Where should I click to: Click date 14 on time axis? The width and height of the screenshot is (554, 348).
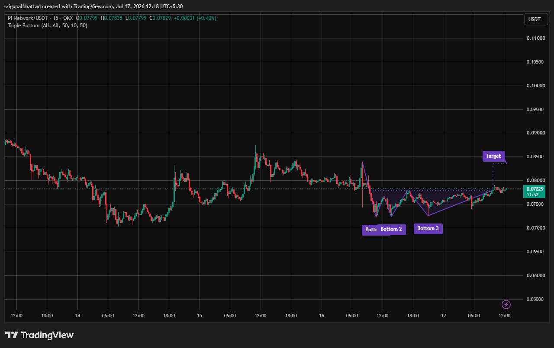coord(77,316)
